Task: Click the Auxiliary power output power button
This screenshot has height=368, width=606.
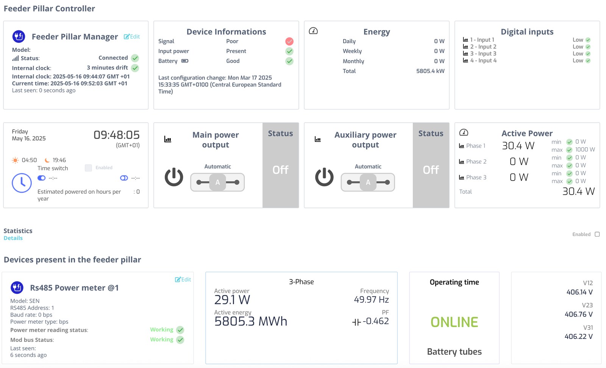Action: 325,177
